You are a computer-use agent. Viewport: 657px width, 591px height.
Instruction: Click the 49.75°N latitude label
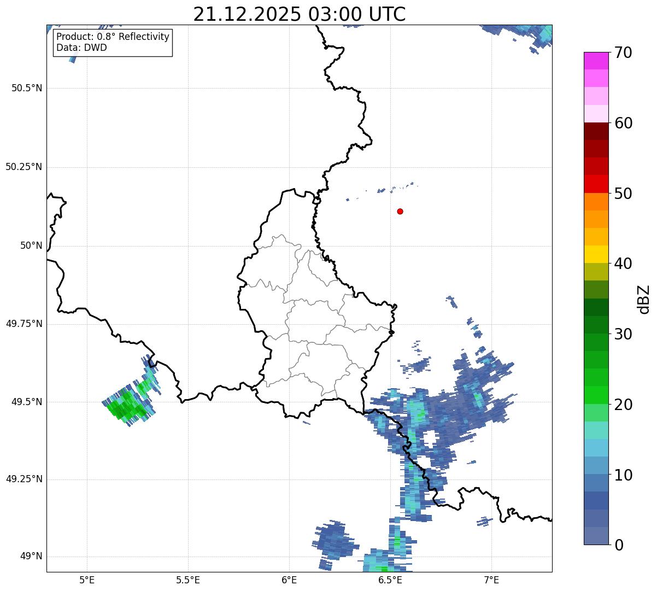(x=24, y=324)
